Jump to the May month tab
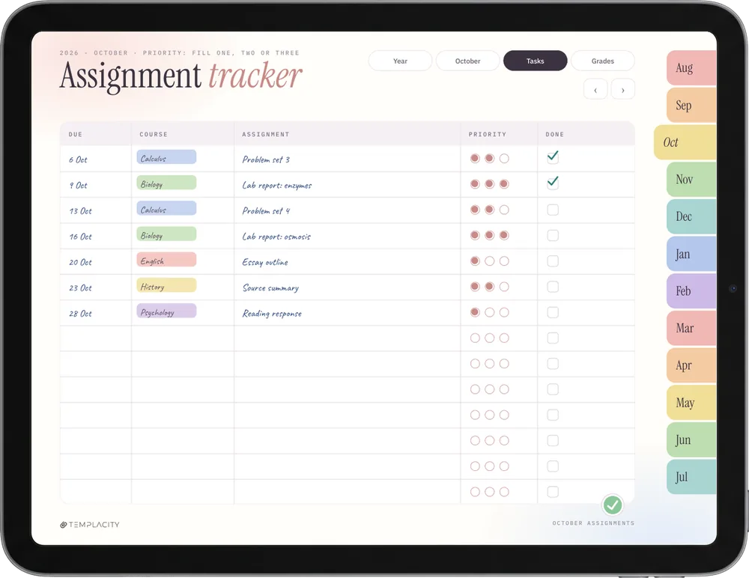Screen dimensions: 749x578 point(691,403)
